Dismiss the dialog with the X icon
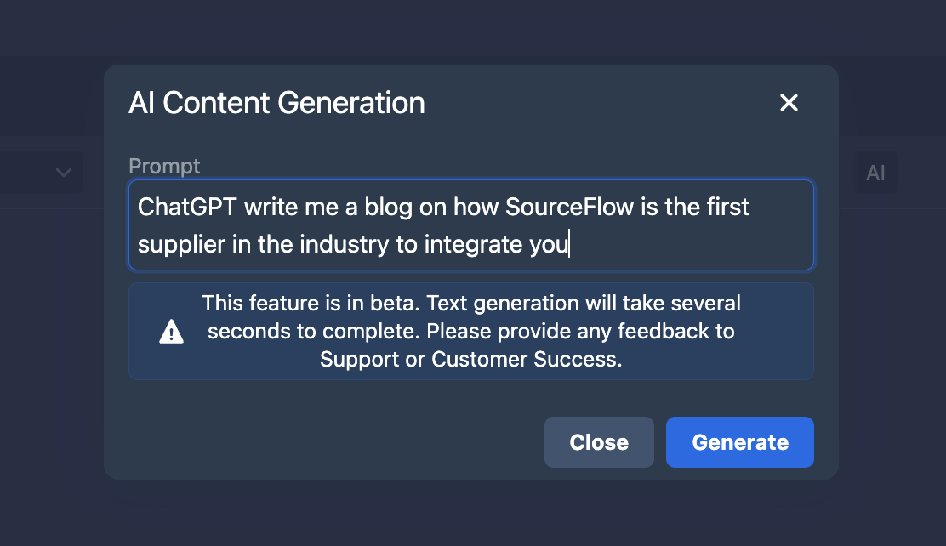946x546 pixels. click(789, 103)
